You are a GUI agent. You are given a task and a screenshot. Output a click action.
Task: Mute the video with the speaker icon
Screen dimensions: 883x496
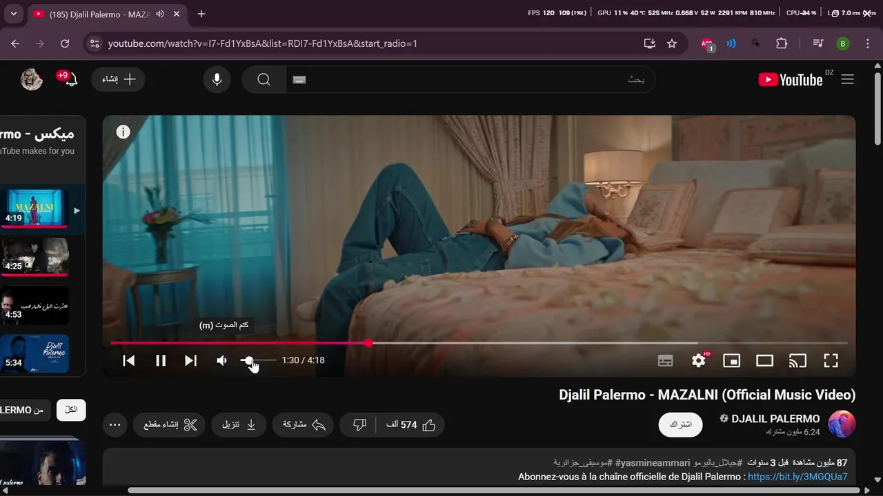pos(221,360)
